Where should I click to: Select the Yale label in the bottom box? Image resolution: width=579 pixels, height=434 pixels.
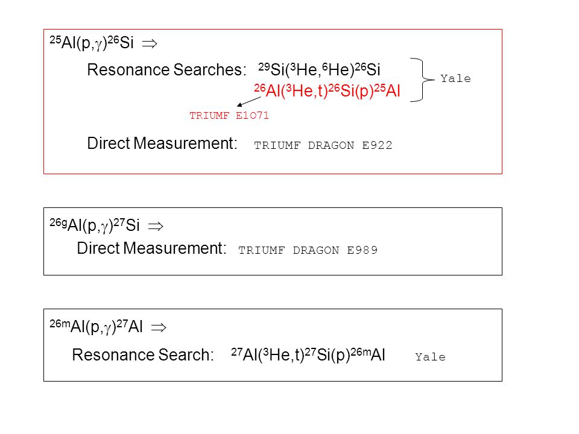click(430, 357)
